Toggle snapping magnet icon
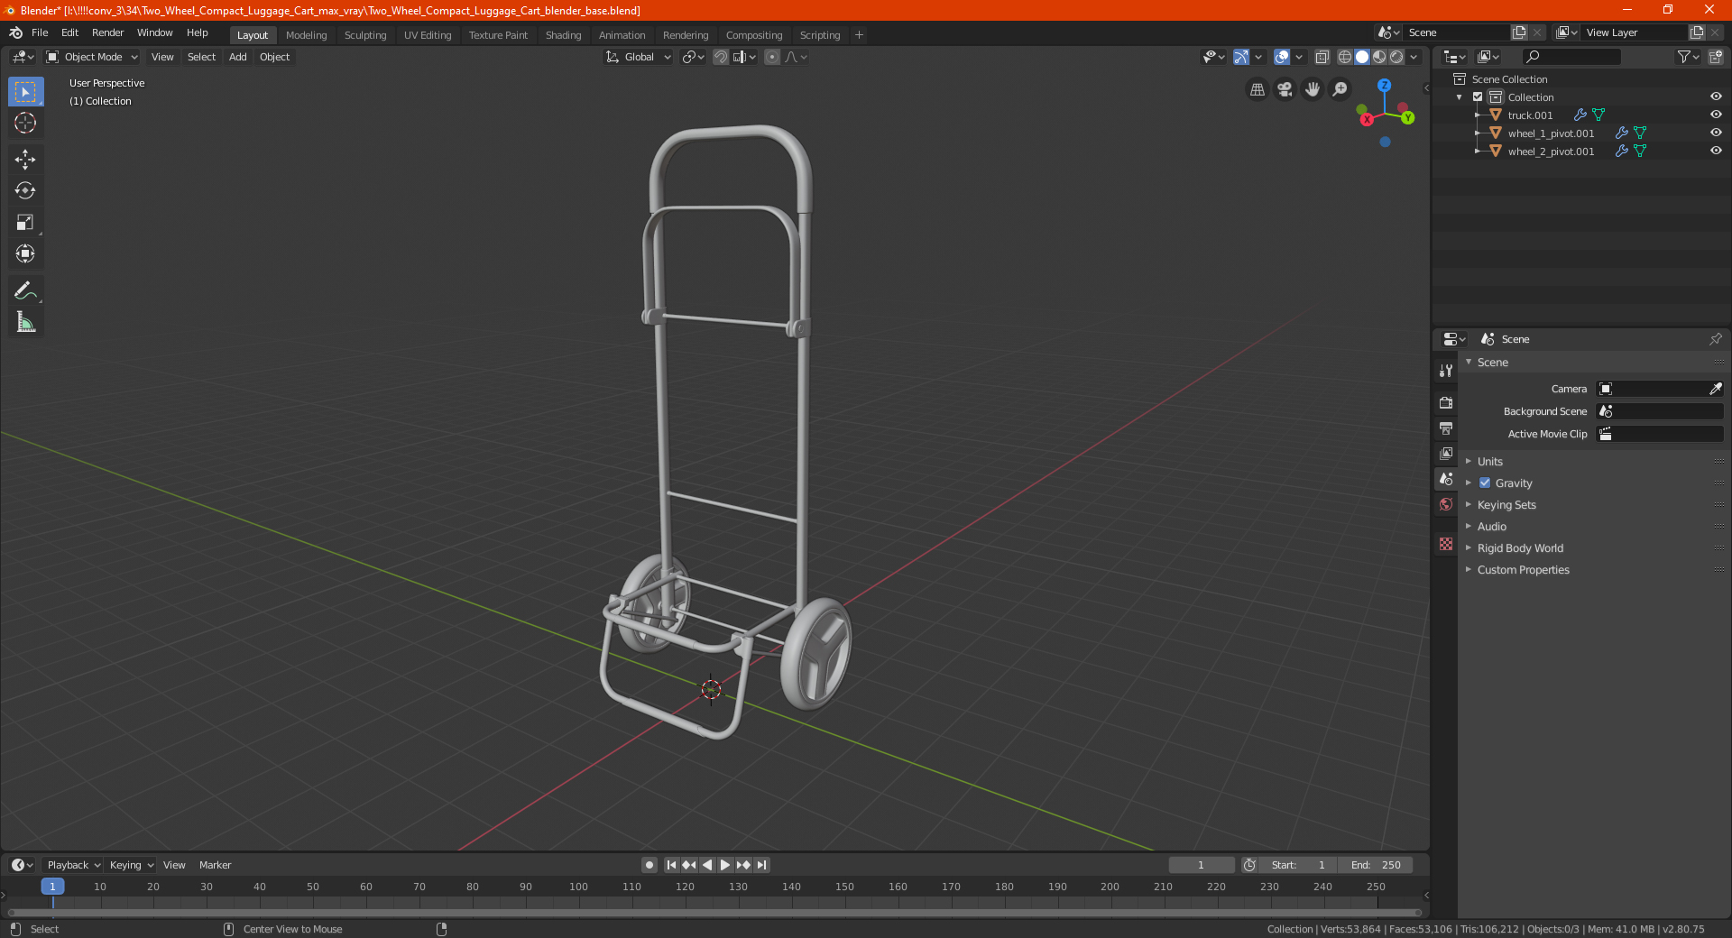This screenshot has width=1732, height=938. coord(721,57)
